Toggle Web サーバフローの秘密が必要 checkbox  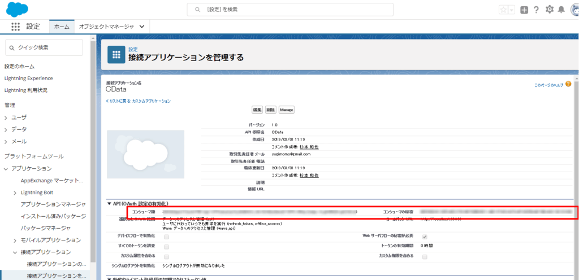click(x=425, y=236)
